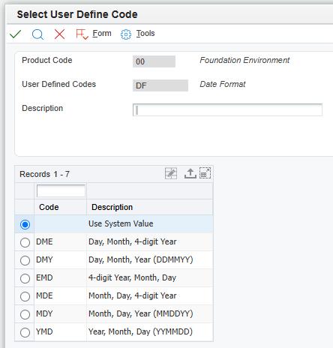Click the DME code cell
Viewport: 333px width, 348px height.
pyautogui.click(x=60, y=242)
